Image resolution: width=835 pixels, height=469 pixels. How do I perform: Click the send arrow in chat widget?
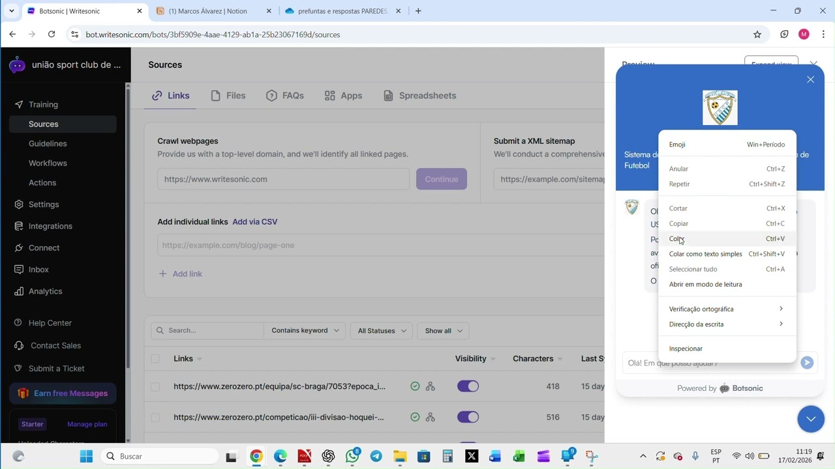click(x=807, y=363)
